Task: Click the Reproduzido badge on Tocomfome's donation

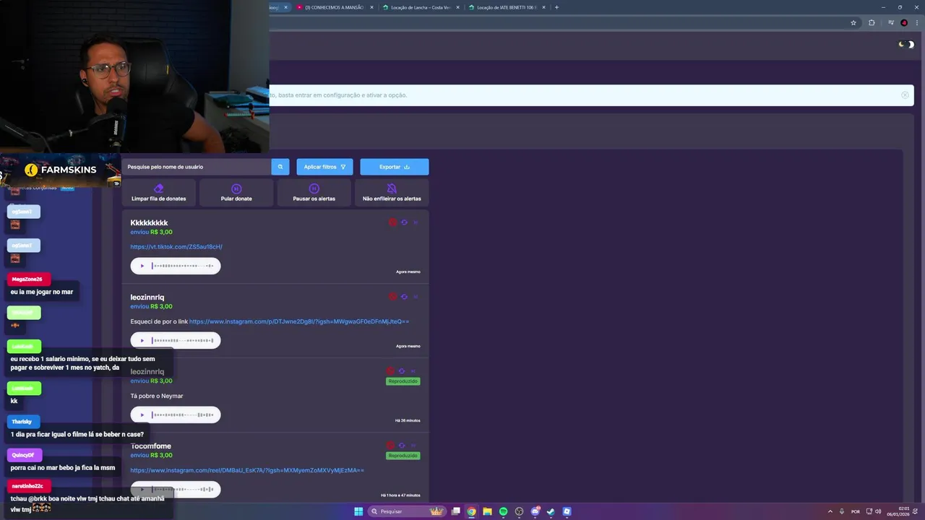Action: (x=403, y=456)
